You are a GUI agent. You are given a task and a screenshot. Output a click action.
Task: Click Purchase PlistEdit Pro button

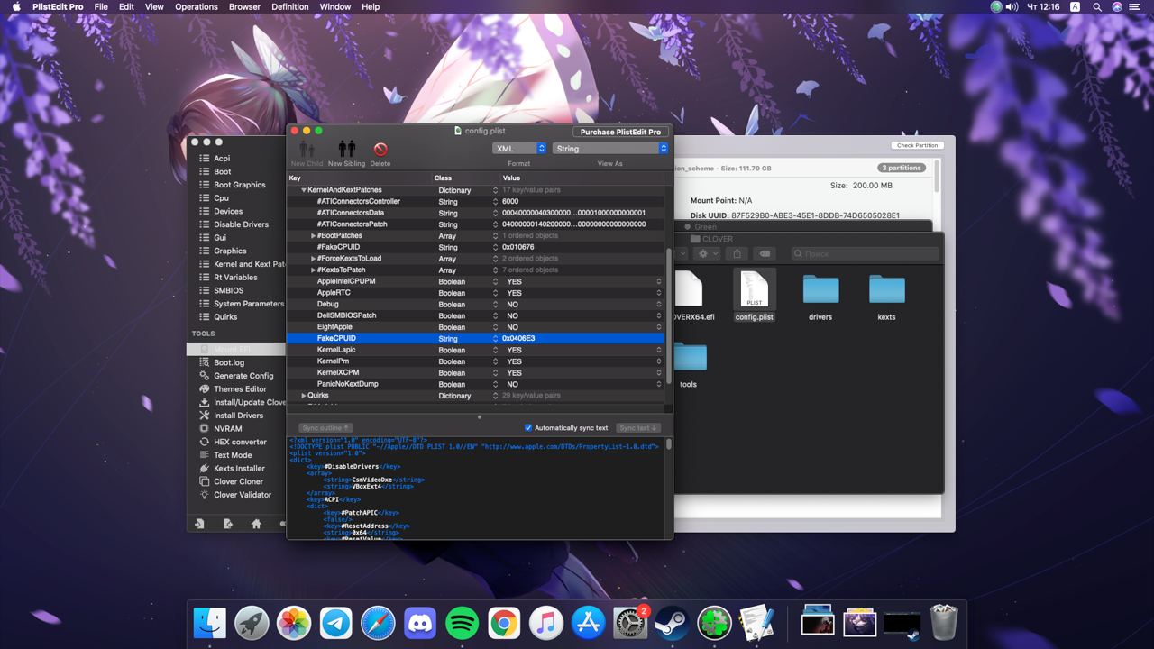(x=620, y=132)
